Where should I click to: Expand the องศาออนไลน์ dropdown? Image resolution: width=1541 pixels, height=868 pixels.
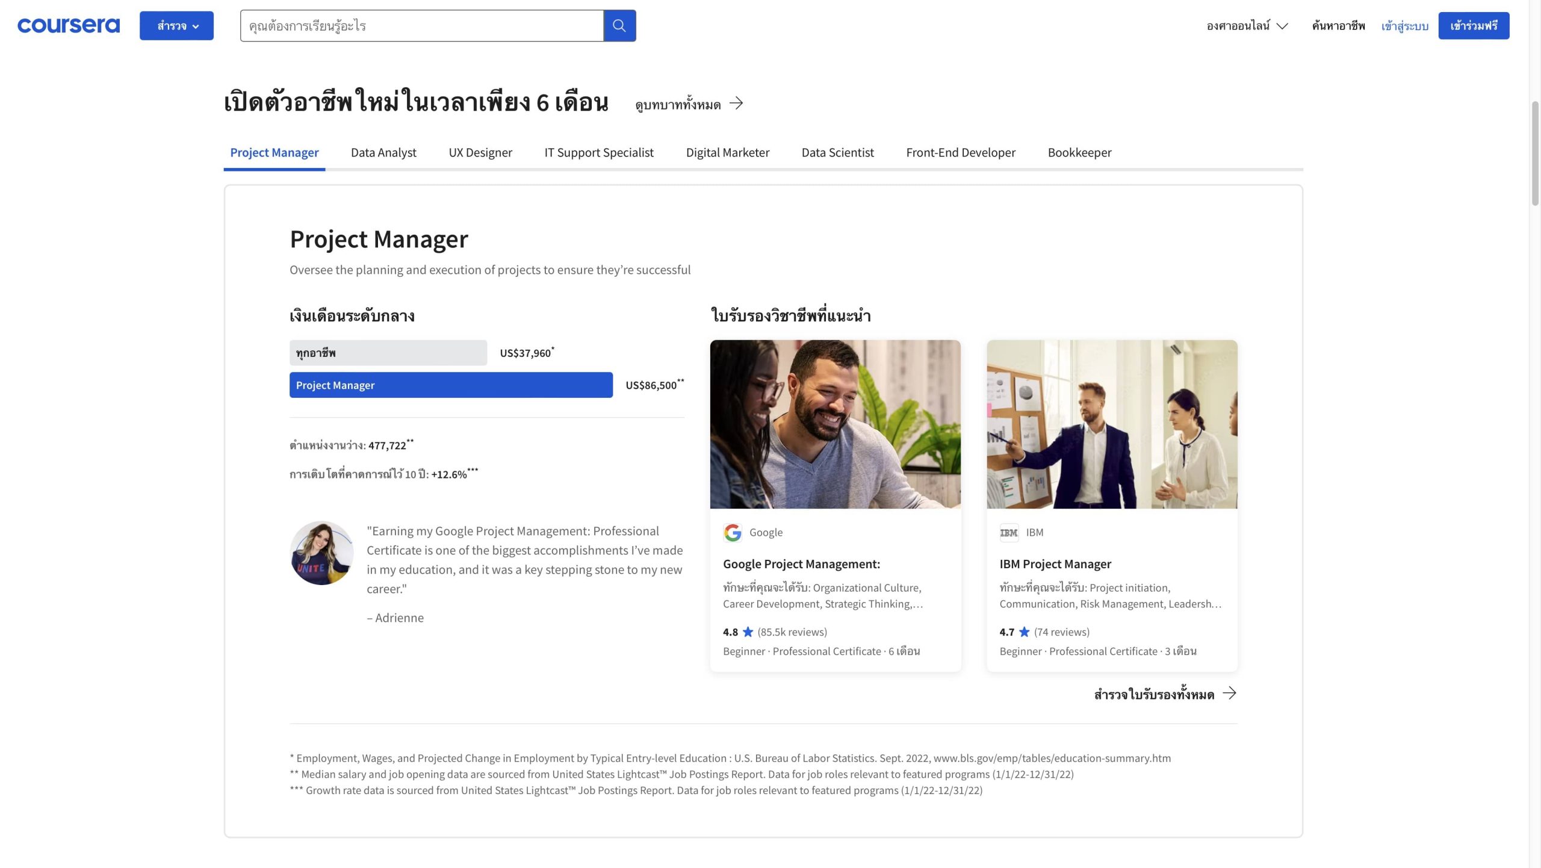point(1247,26)
